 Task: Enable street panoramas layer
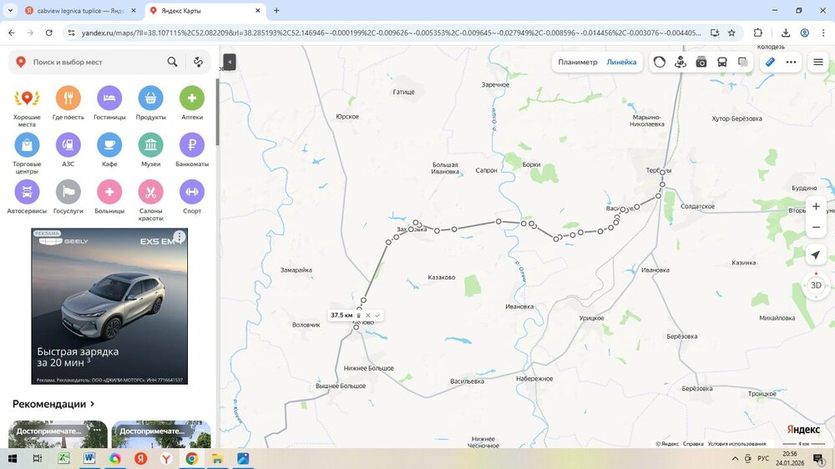[681, 62]
